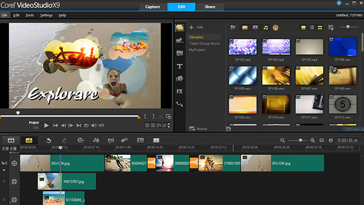The height and width of the screenshot is (205, 364).
Task: Jump to the end of project
Action: [78, 125]
